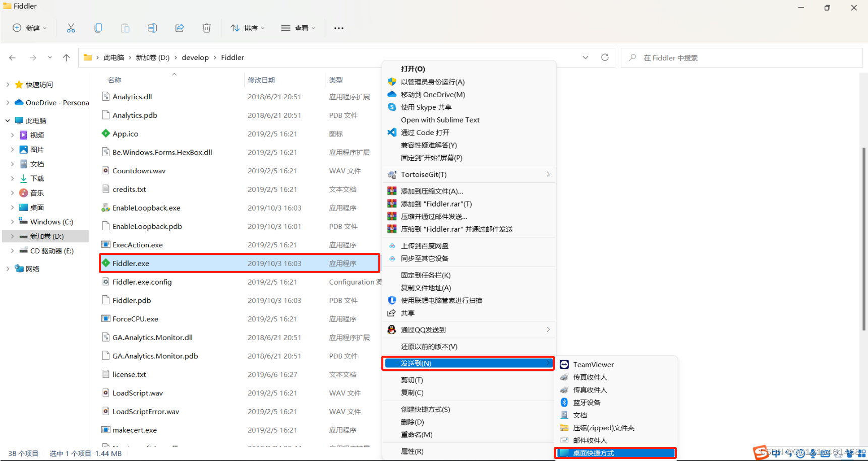Screen dimensions: 868x461
Task: Click the Cut scissors icon in toolbar
Action: [x=71, y=28]
